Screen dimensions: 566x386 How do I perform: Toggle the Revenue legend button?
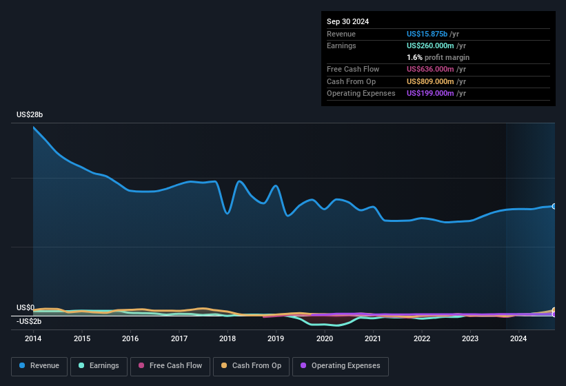click(x=39, y=366)
